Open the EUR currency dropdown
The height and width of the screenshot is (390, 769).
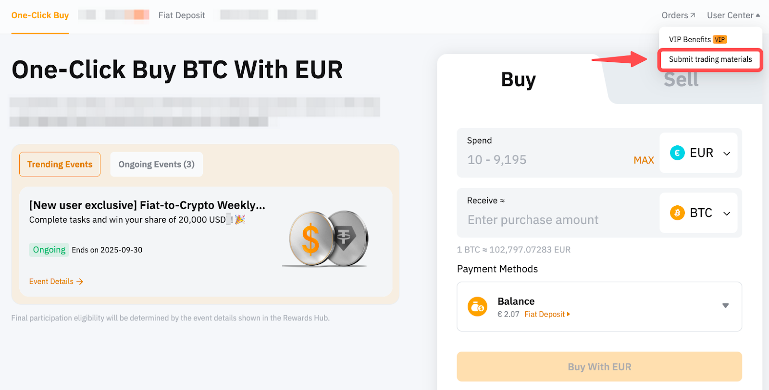tap(727, 154)
